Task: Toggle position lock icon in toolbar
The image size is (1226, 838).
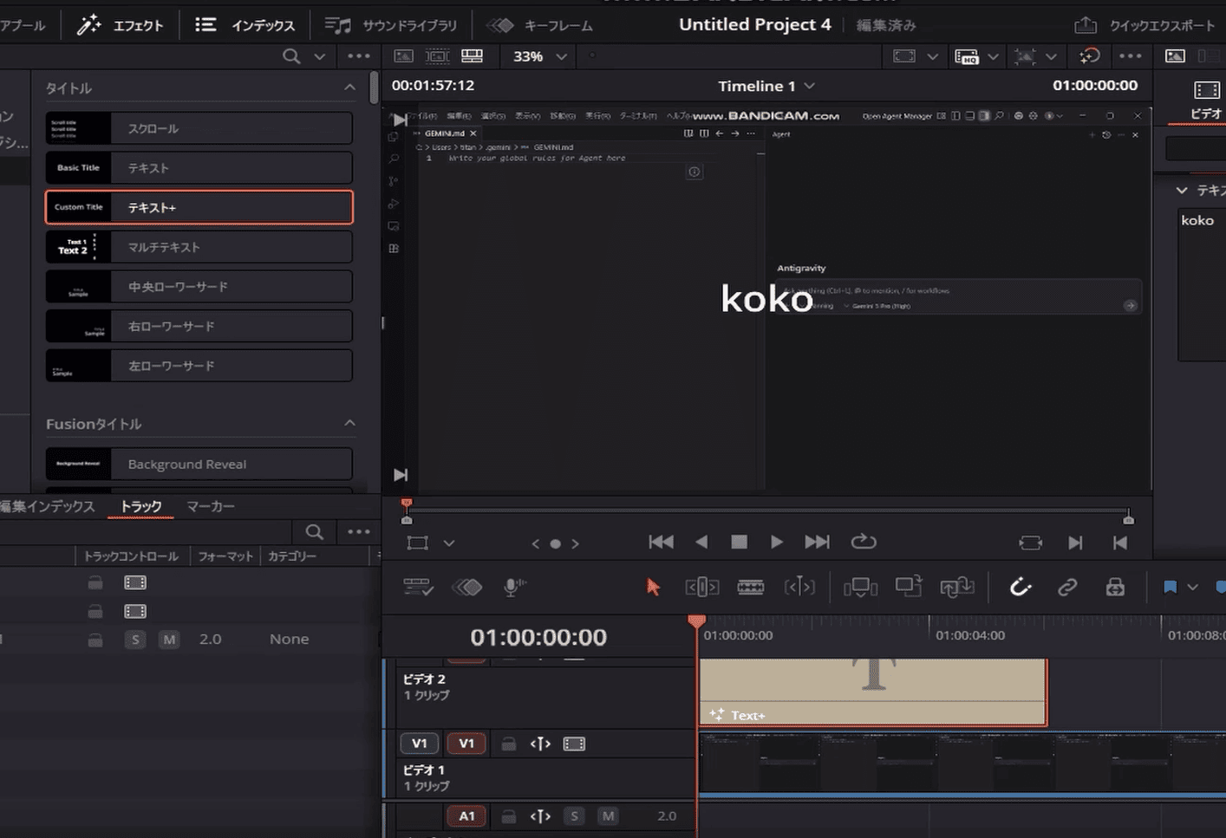Action: pos(1115,588)
